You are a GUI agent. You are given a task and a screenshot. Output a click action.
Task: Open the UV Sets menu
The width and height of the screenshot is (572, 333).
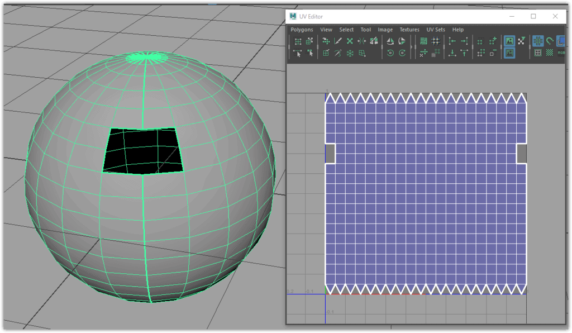pyautogui.click(x=436, y=30)
